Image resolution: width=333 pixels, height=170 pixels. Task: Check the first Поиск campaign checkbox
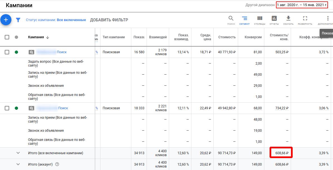pos(7,52)
